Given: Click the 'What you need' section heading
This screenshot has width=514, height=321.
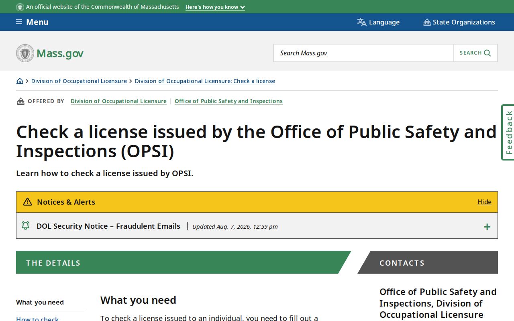Looking at the screenshot, I should pyautogui.click(x=138, y=300).
